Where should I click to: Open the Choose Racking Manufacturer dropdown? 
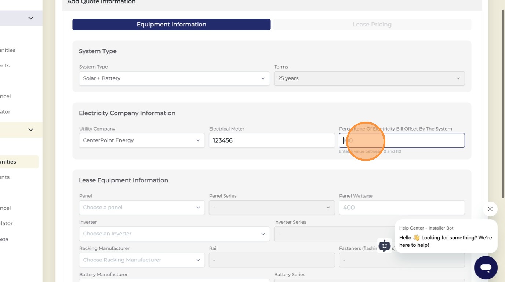(142, 260)
